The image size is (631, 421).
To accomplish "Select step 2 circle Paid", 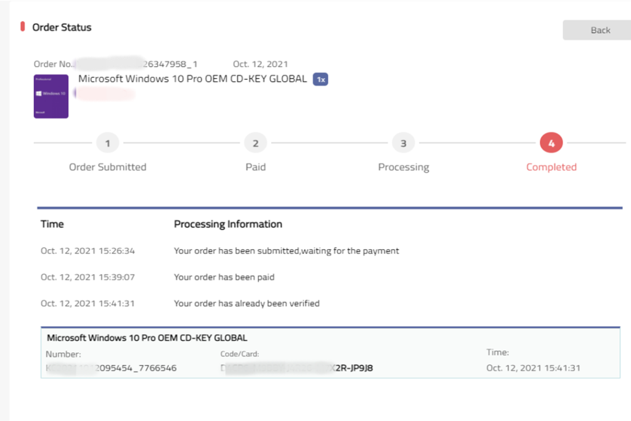I will (256, 143).
